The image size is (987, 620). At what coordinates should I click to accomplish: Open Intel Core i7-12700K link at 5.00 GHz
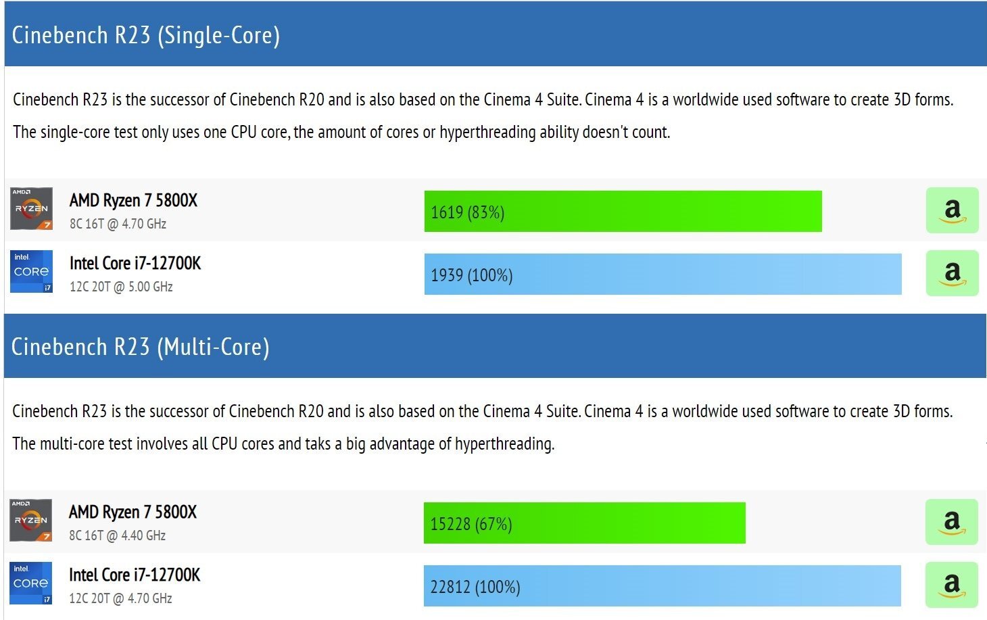click(135, 263)
